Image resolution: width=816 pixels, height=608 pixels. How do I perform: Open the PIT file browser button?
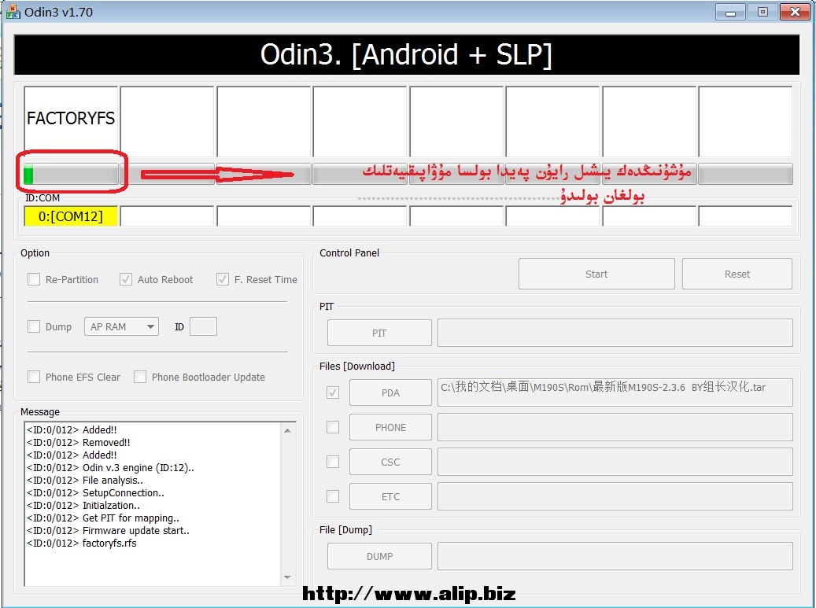point(379,333)
